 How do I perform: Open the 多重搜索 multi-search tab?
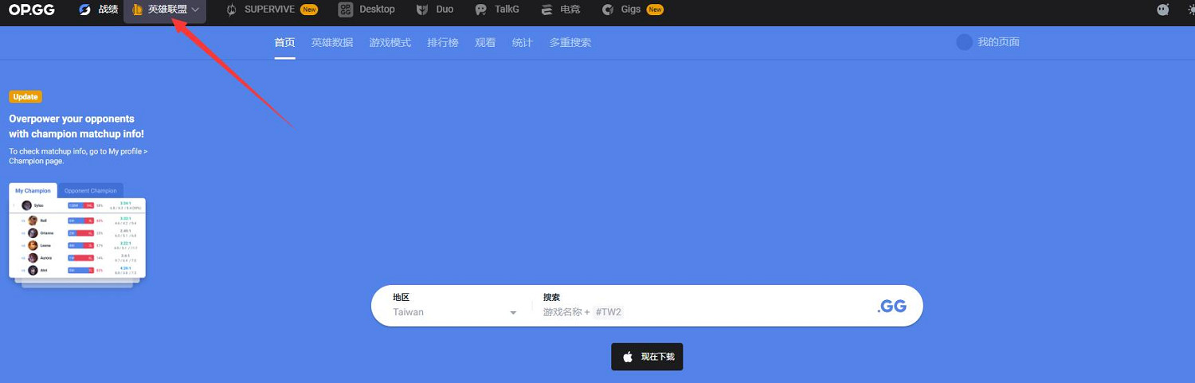tap(570, 43)
